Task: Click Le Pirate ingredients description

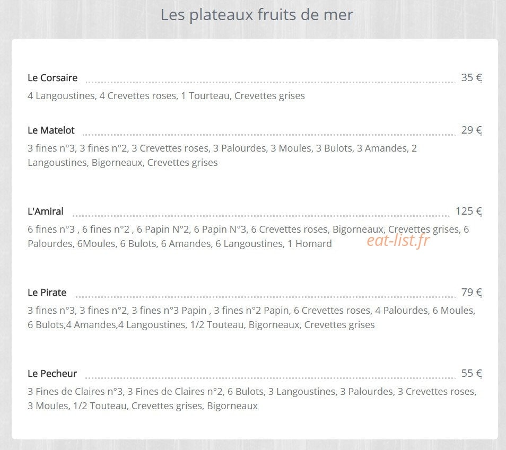Action: click(251, 317)
